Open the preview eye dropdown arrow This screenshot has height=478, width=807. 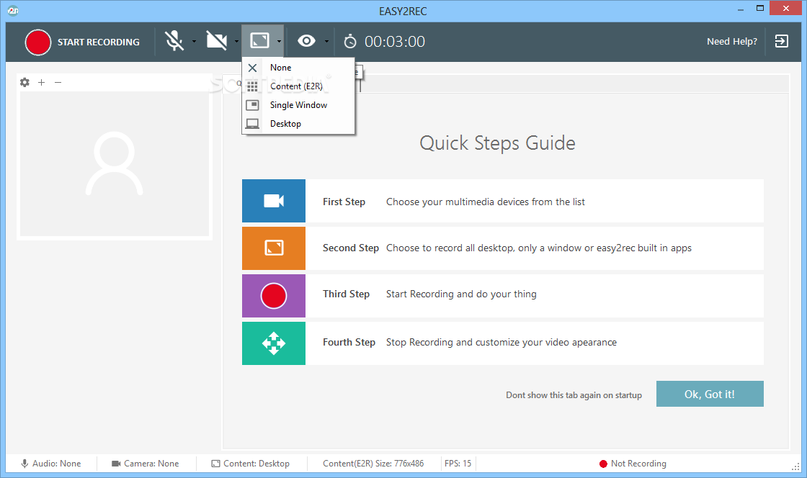[x=326, y=41]
